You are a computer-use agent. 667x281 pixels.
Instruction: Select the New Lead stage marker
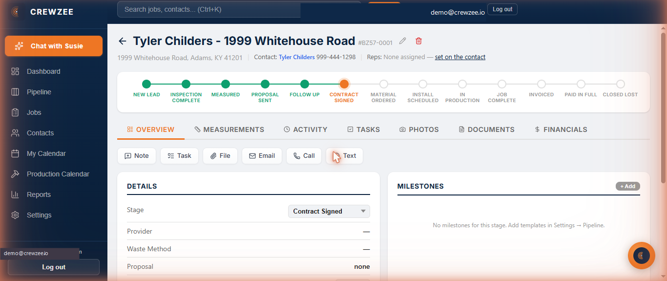point(146,84)
